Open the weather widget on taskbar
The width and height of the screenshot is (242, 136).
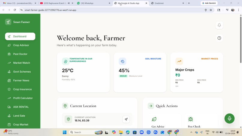(11, 132)
